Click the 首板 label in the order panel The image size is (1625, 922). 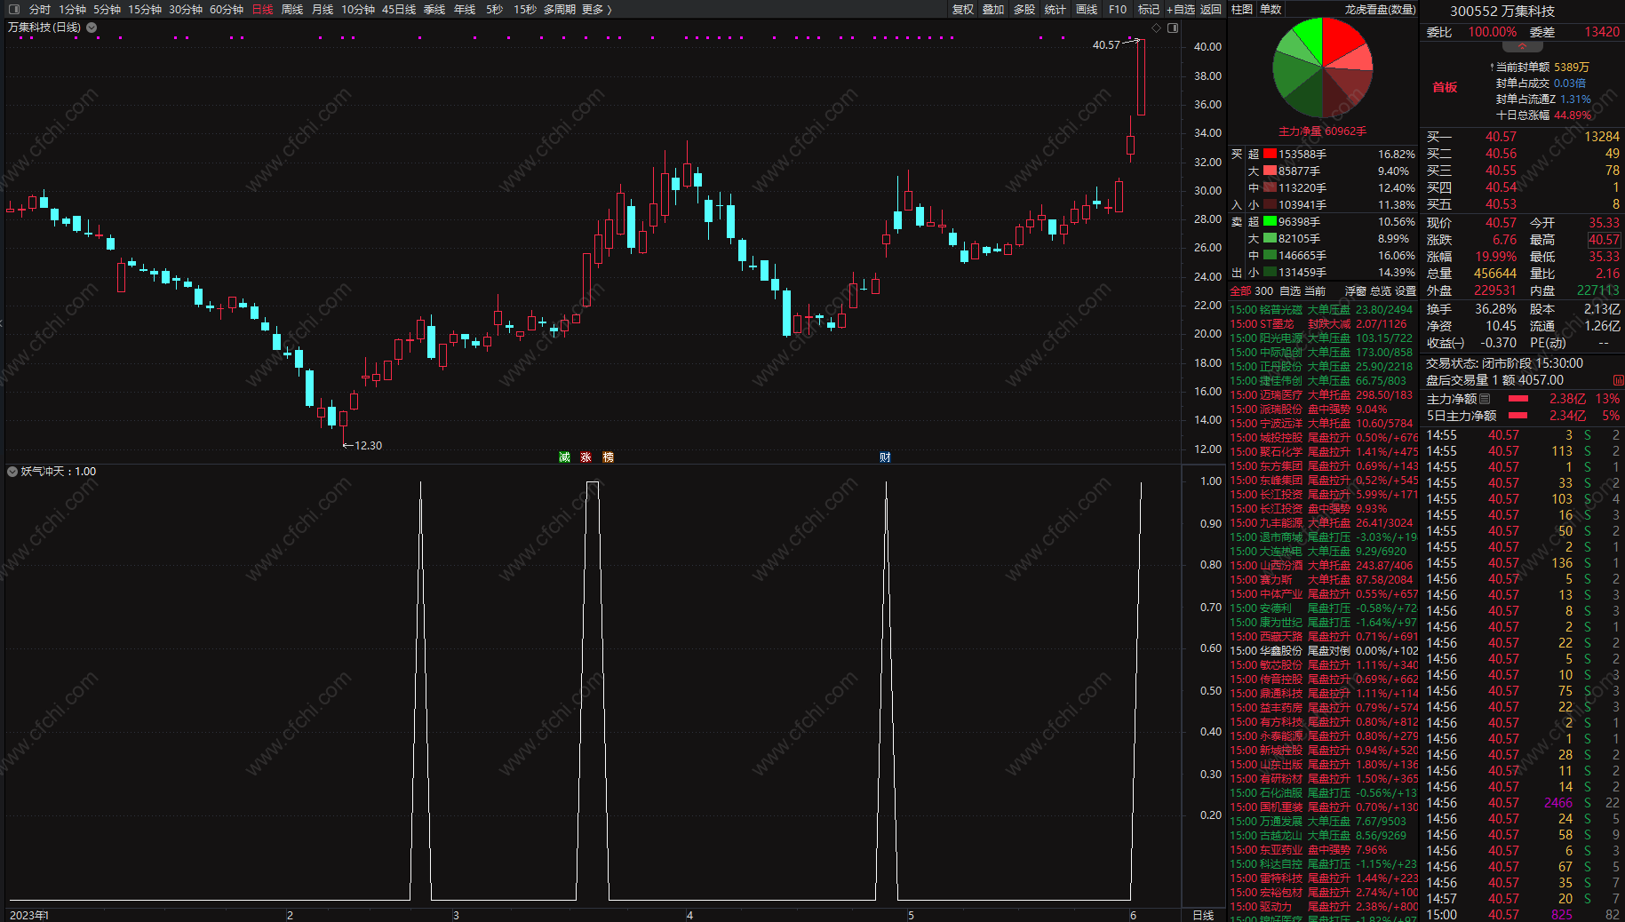[x=1445, y=87]
